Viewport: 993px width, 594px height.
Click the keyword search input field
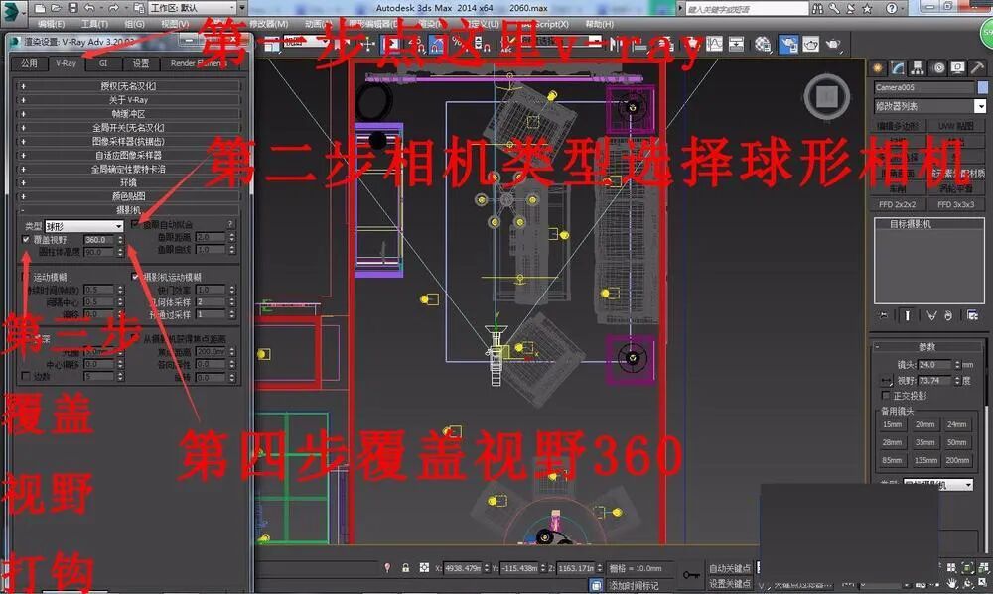click(x=748, y=9)
